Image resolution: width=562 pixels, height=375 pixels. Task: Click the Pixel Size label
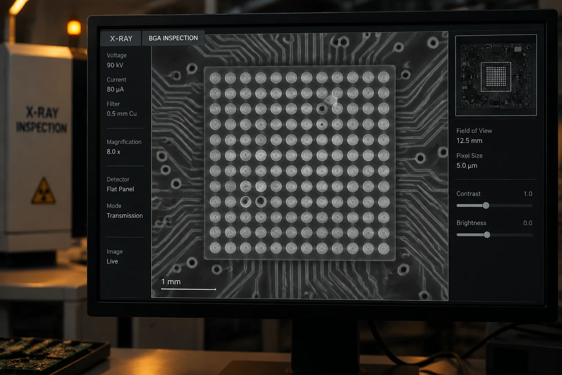(469, 156)
